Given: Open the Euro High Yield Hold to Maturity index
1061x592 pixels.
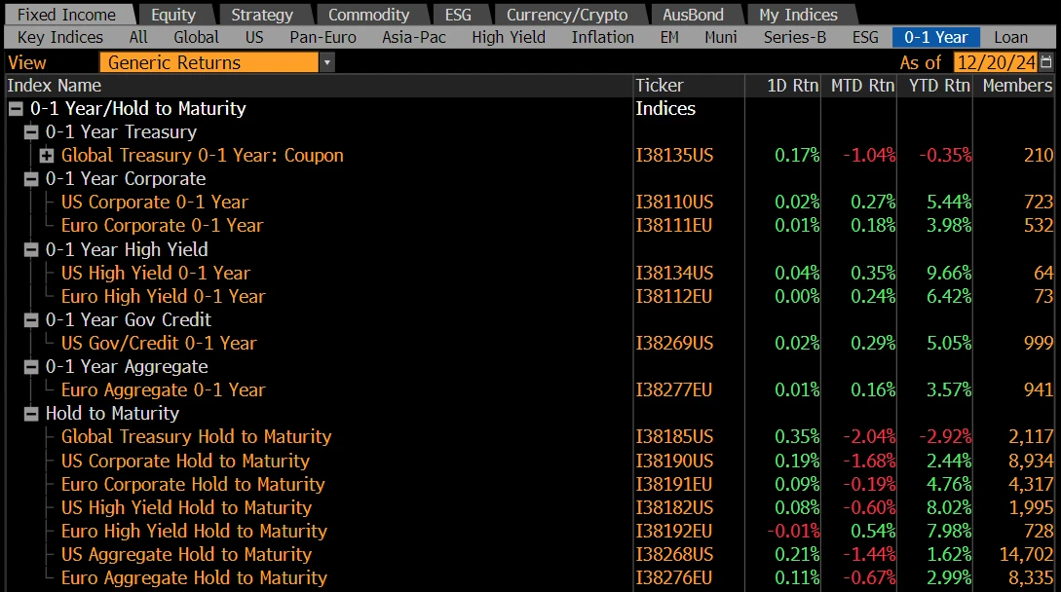Looking at the screenshot, I should [194, 531].
